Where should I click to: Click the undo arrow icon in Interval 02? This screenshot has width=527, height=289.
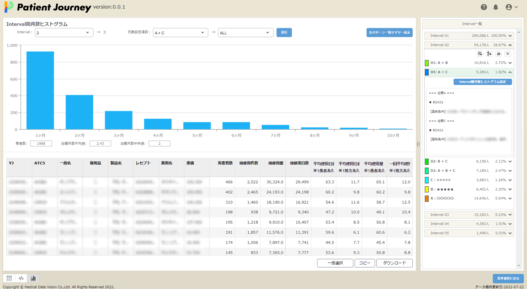point(498,54)
